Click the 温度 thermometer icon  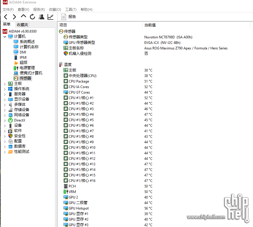[x=61, y=65]
